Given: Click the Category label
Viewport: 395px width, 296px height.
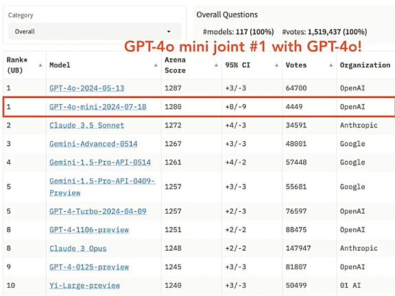Looking at the screenshot, I should (21, 15).
